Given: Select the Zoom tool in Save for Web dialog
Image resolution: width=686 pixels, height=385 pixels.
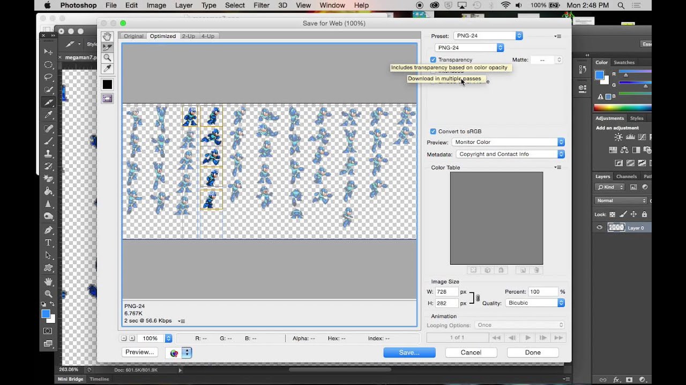Looking at the screenshot, I should 107,58.
